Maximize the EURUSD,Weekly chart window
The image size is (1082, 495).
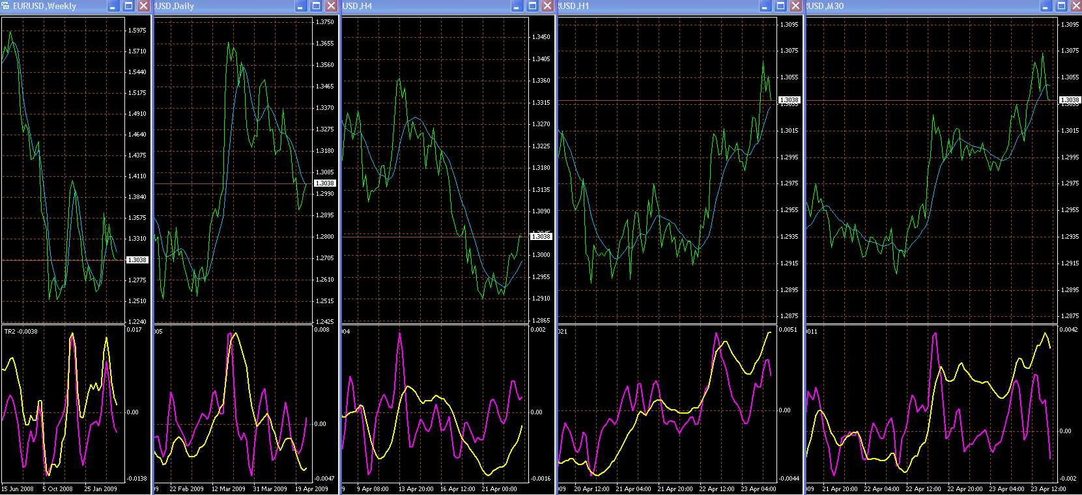(128, 6)
